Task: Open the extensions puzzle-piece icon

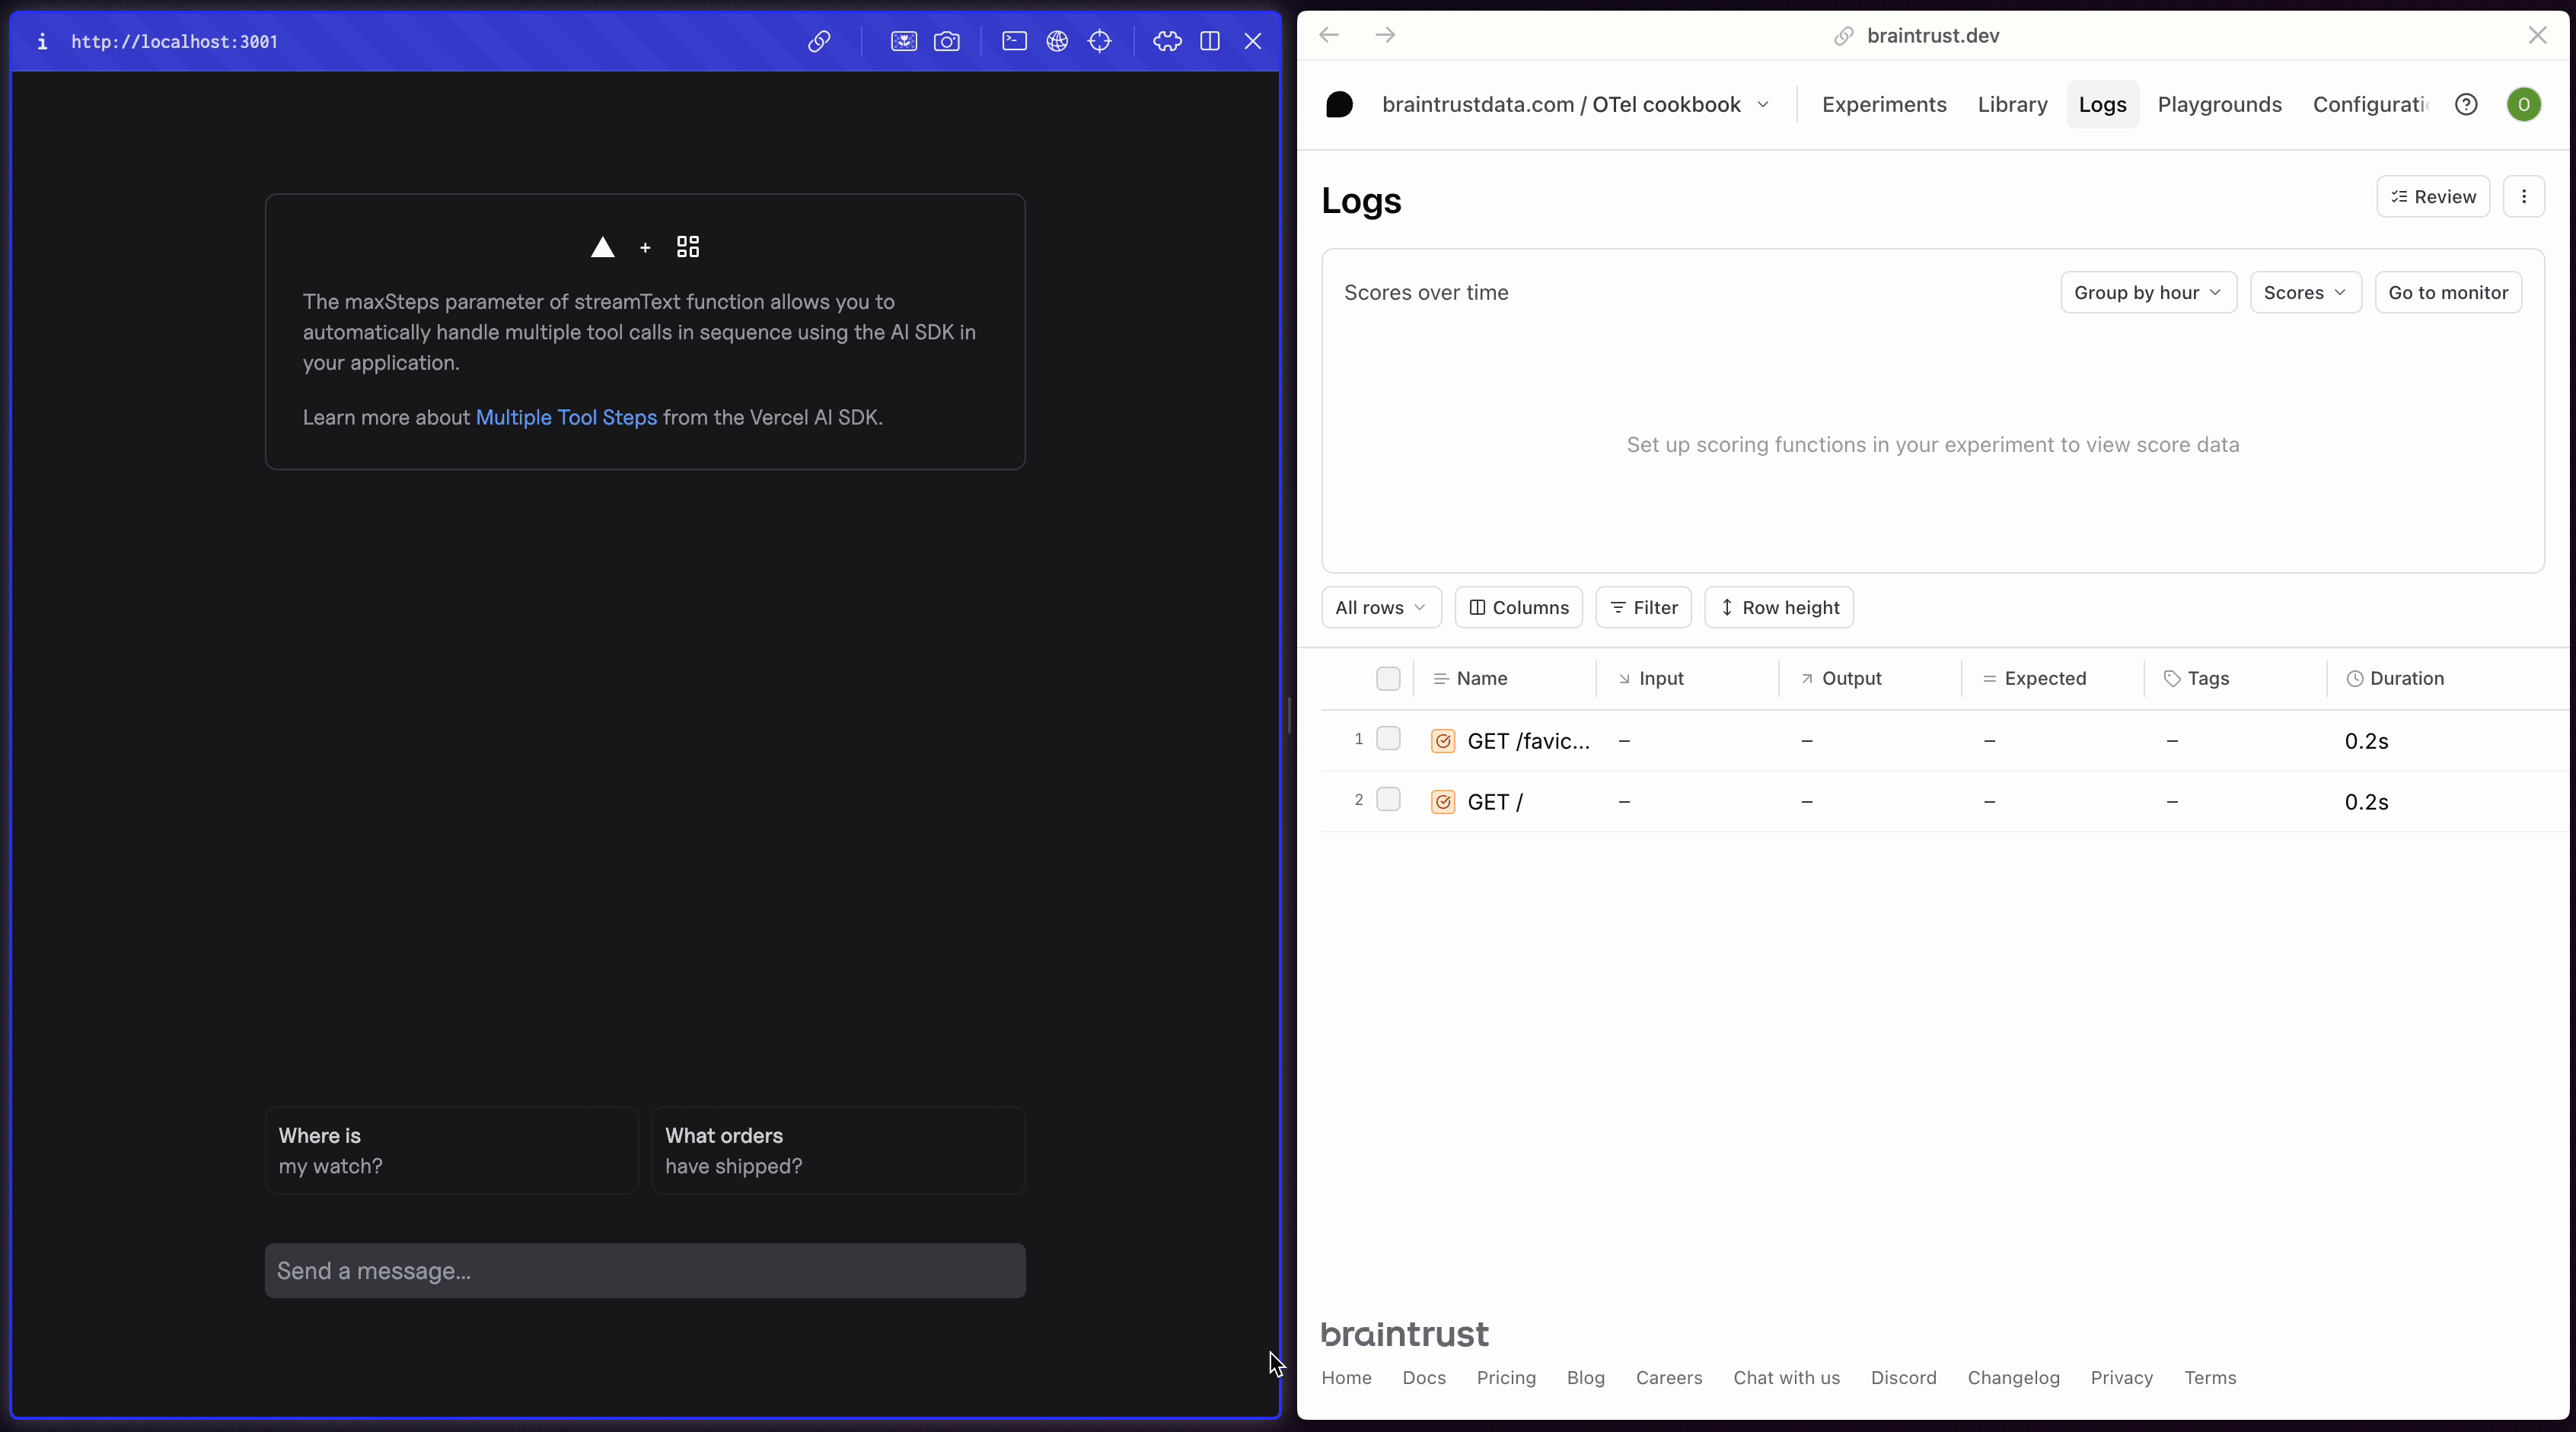Action: coord(1167,42)
